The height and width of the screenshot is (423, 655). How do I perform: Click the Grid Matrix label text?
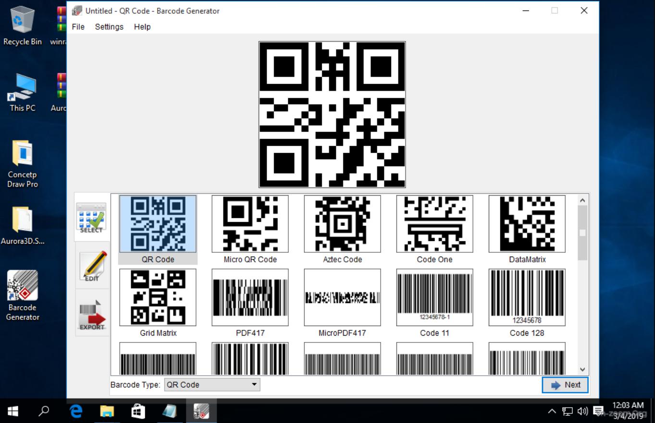[x=158, y=333]
